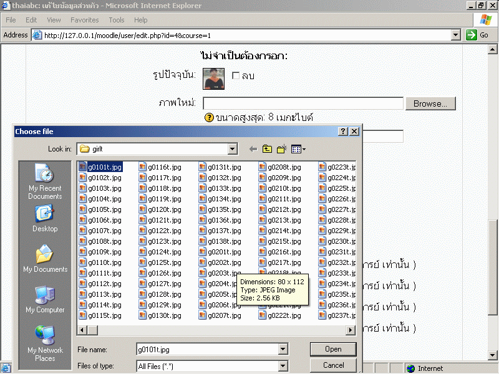Click the file list horizontal scrollbar
The image size is (499, 374).
(218, 330)
